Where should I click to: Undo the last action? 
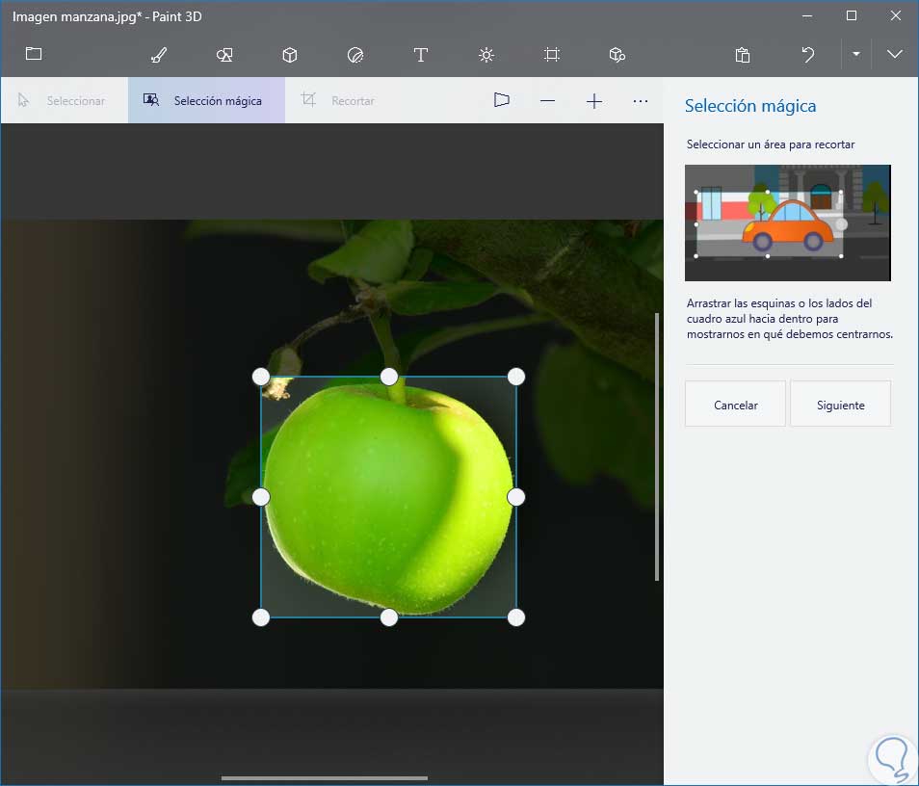(x=808, y=55)
